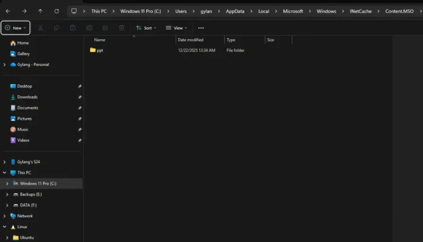Jump to Windows 11 Pro (C:) breadcrumb

click(x=141, y=11)
